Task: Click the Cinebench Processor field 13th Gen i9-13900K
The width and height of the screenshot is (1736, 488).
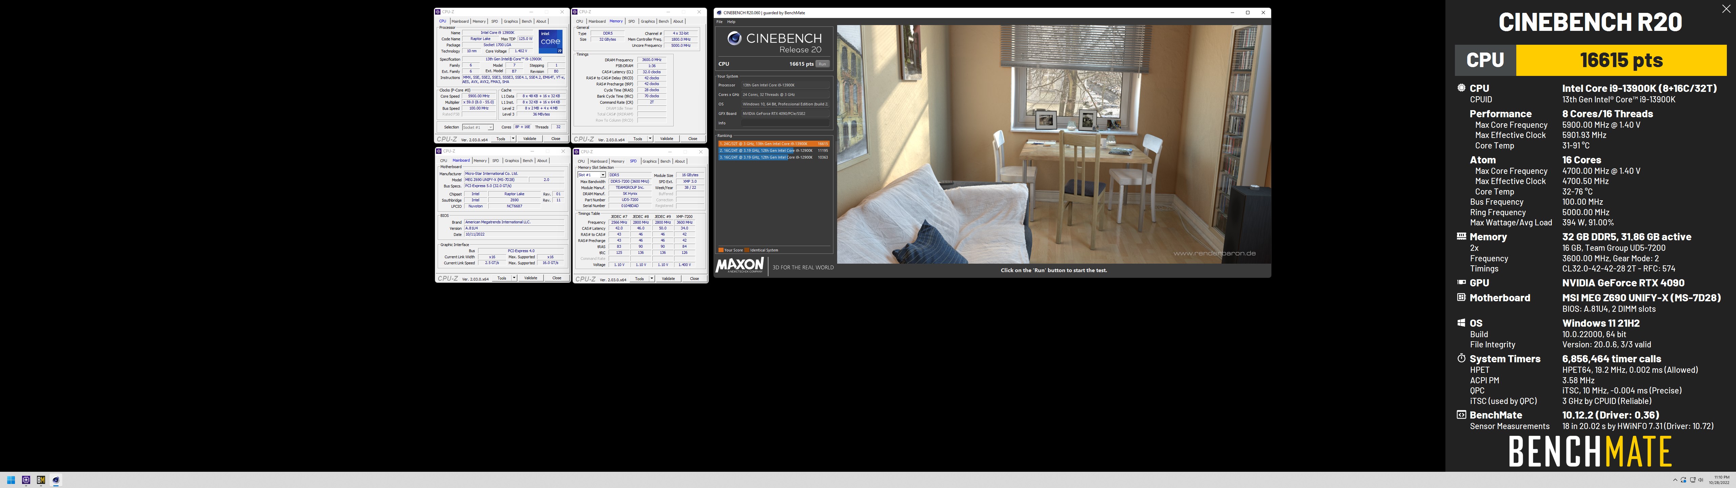Action: point(785,86)
